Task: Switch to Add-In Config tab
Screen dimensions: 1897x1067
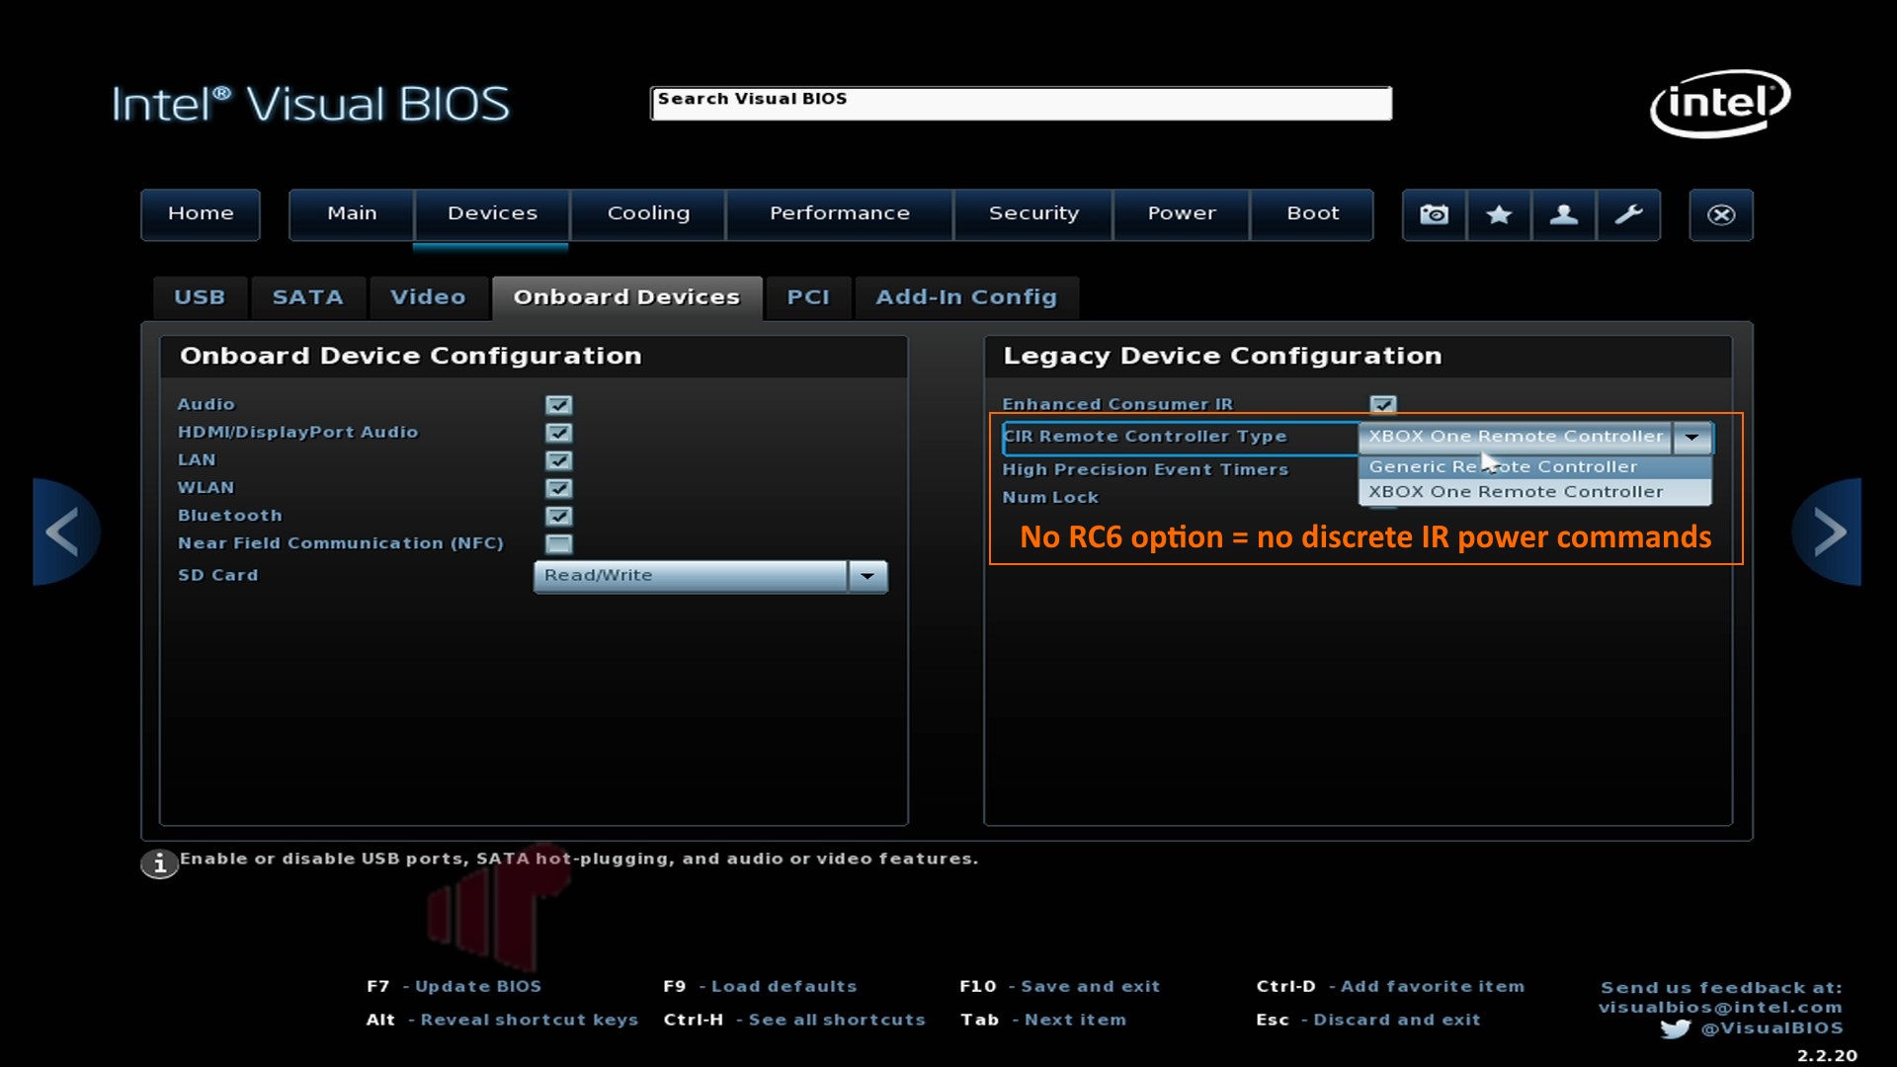Action: point(966,297)
